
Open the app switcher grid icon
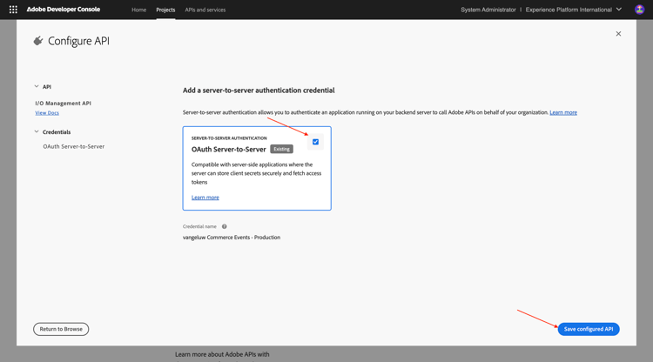(13, 10)
